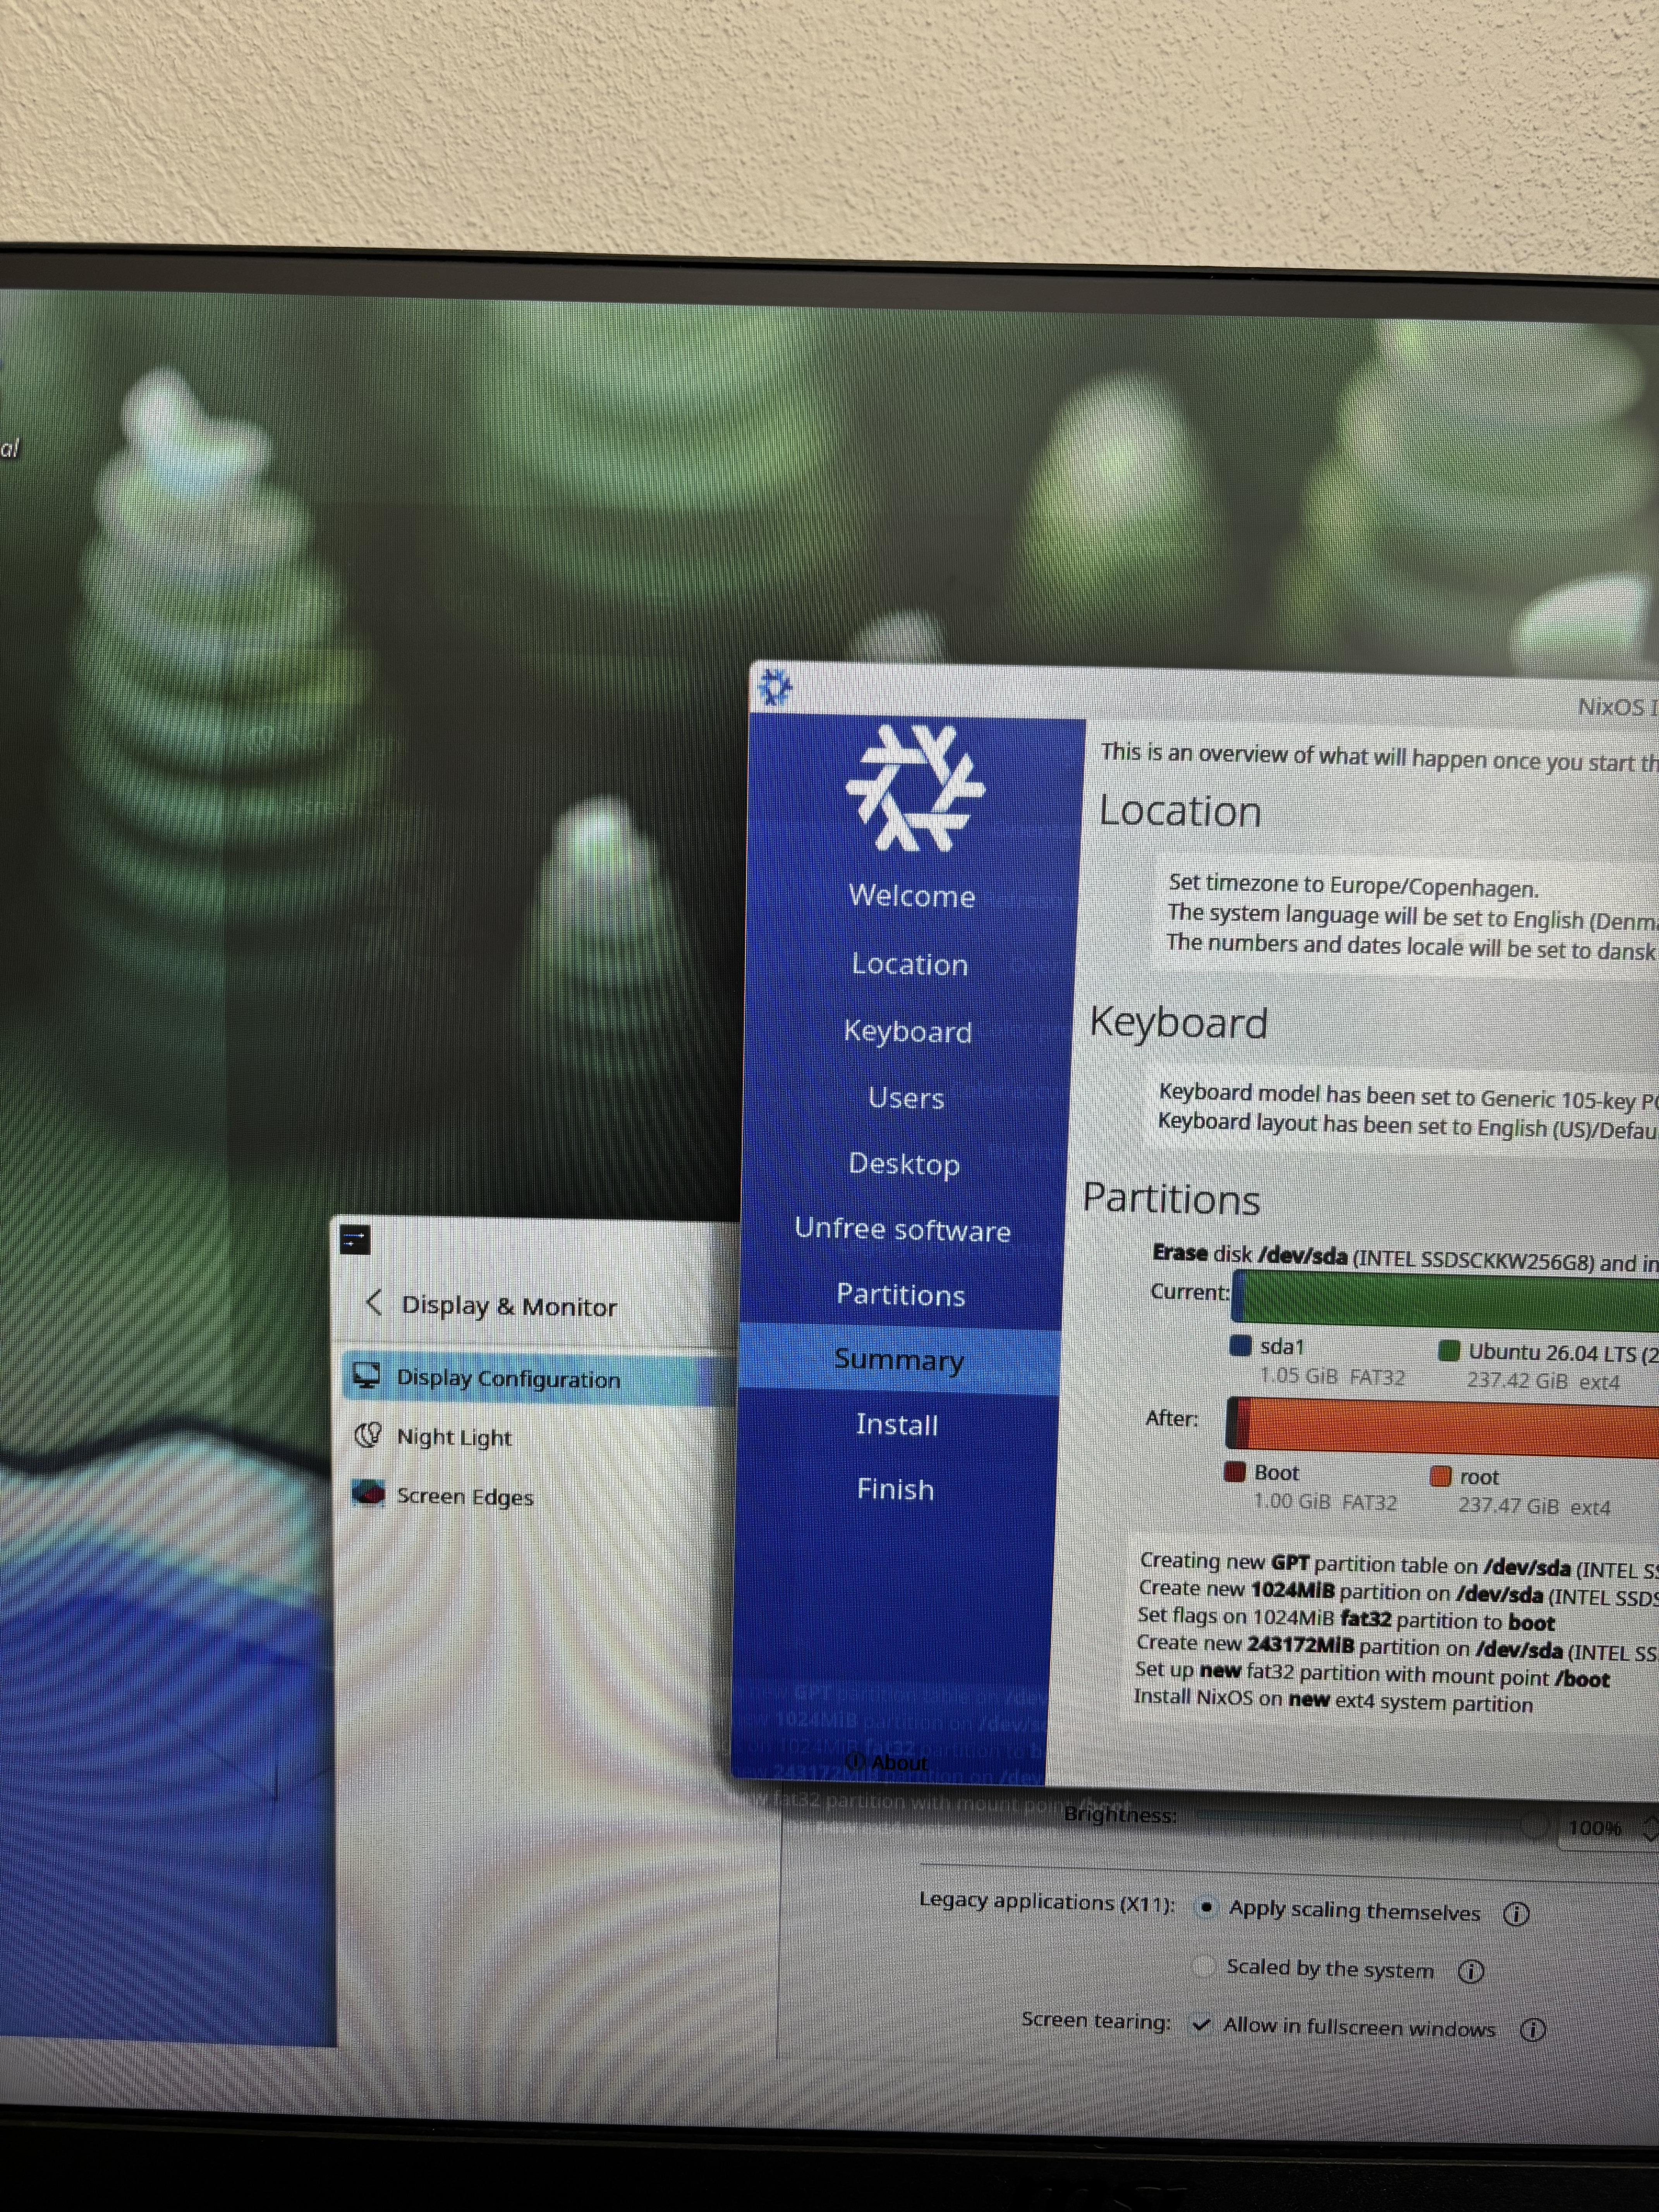This screenshot has height=2212, width=1659.
Task: Click the System Settings window title bar icon
Action: (355, 1240)
